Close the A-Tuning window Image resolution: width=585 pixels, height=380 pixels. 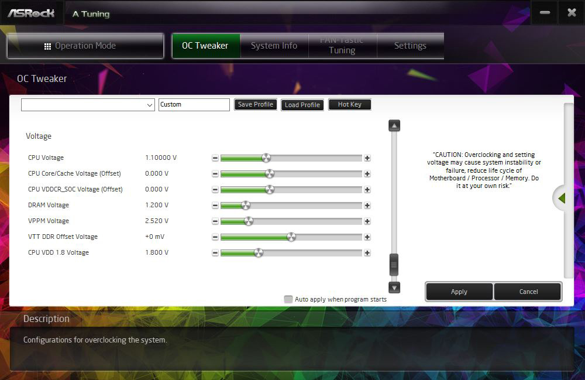pos(572,13)
